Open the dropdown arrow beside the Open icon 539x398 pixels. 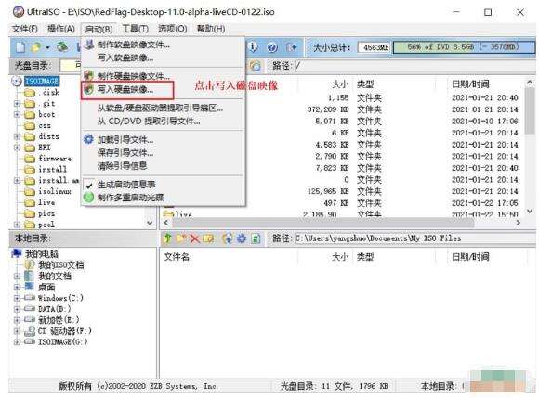pos(47,47)
